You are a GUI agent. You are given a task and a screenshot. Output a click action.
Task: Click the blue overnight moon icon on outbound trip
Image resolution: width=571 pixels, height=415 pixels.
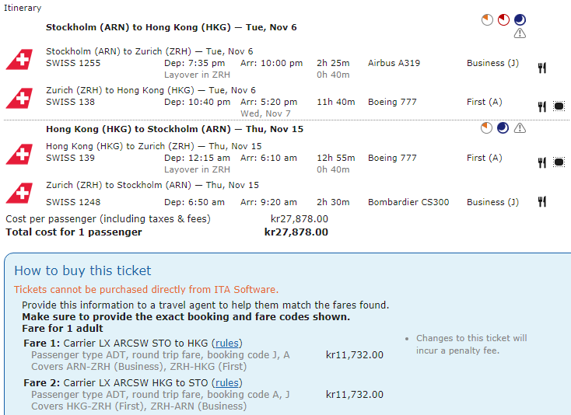click(520, 19)
